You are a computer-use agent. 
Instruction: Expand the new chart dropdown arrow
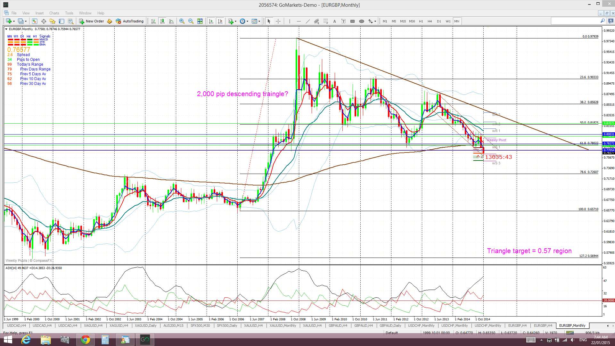[x=14, y=21]
